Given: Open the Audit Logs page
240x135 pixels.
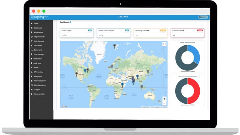Looking at the screenshot, I should 37,63.
